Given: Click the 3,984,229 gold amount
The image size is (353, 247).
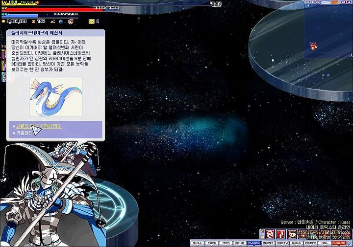Looking at the screenshot, I should click(x=17, y=22).
